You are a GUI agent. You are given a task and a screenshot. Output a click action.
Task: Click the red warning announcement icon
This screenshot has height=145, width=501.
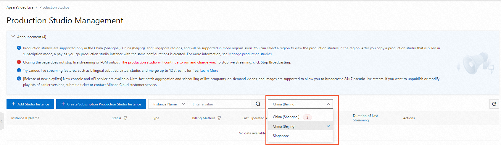pos(19,62)
